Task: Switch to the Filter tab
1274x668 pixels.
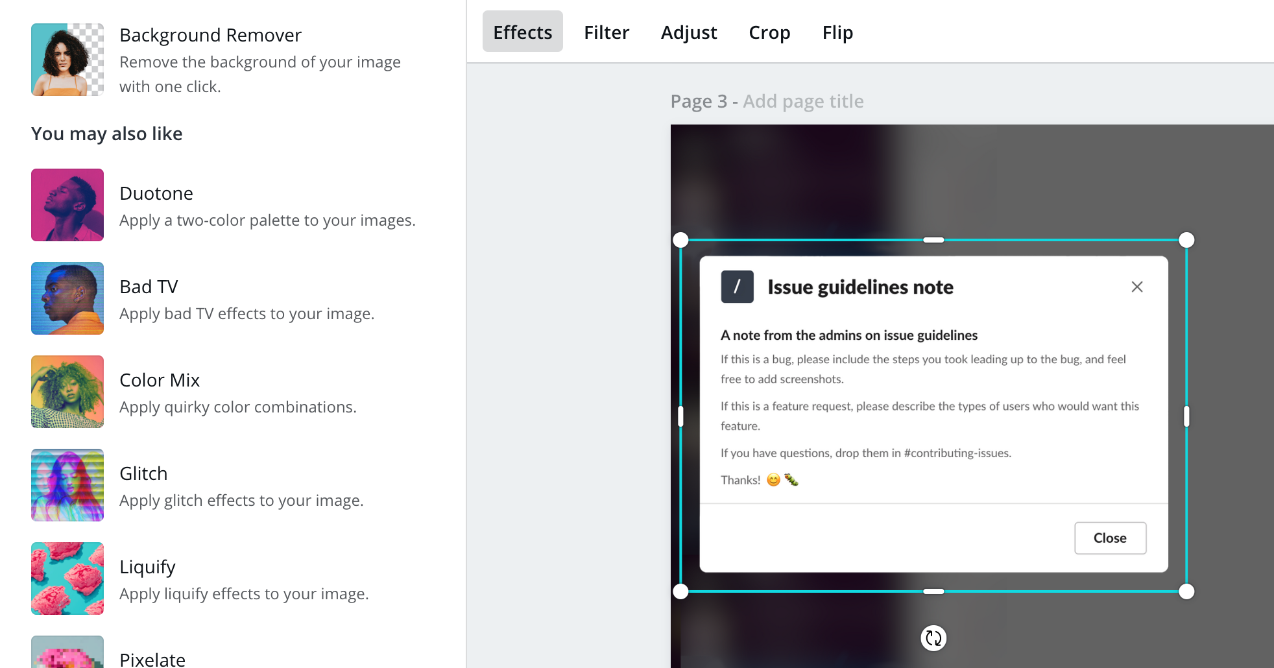Action: (x=607, y=32)
